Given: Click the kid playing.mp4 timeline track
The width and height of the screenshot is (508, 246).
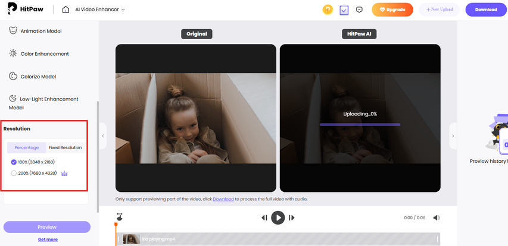Looking at the screenshot, I should click(x=278, y=239).
